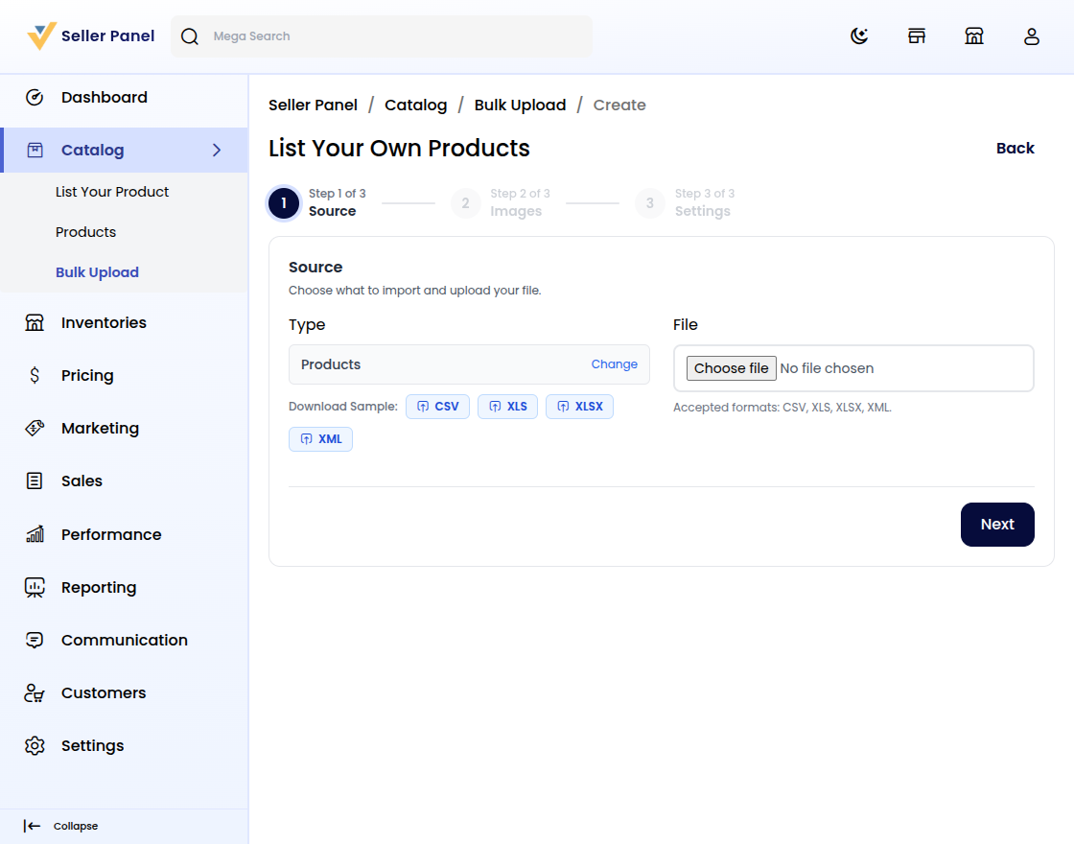Select step 1 Source circle

tap(284, 202)
